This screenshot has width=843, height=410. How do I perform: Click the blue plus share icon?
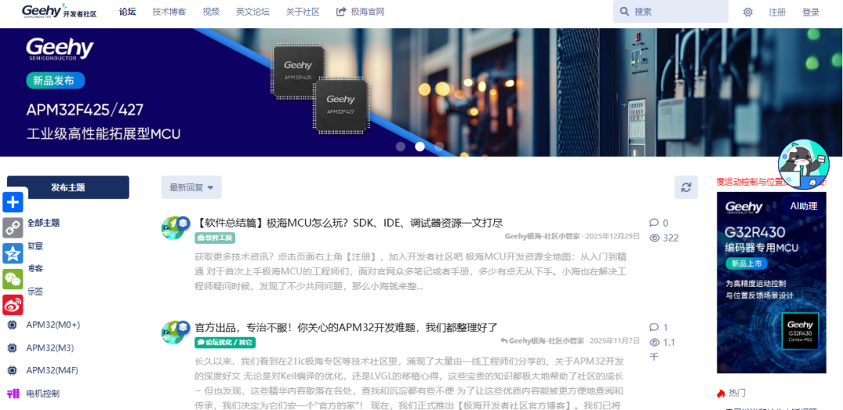[13, 203]
